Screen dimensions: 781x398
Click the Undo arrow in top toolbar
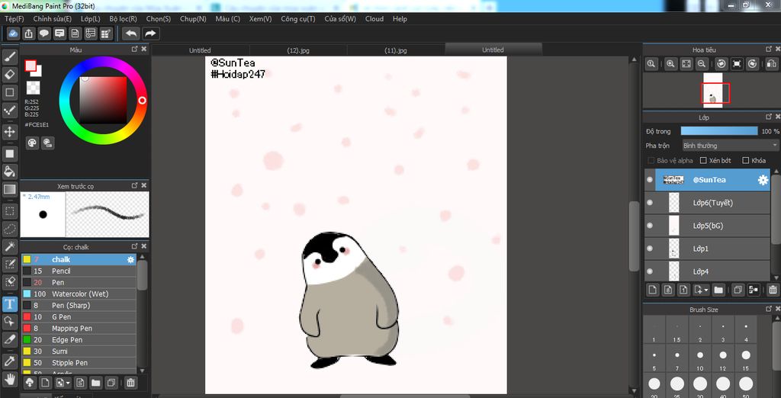(131, 34)
